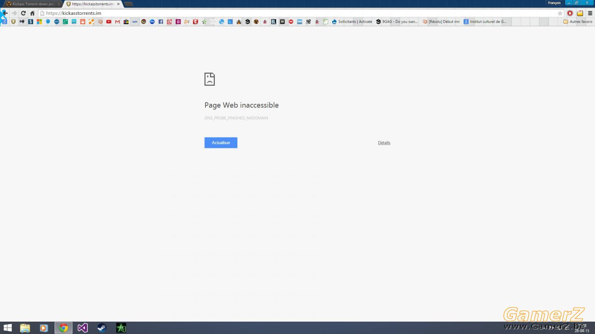This screenshot has height=334, width=595.
Task: Open the BL bookmark icon
Action: pyautogui.click(x=273, y=22)
